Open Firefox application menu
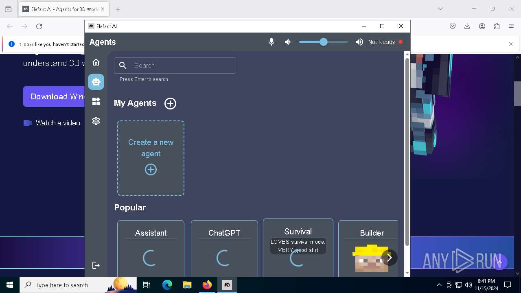The width and height of the screenshot is (521, 293). click(x=511, y=26)
